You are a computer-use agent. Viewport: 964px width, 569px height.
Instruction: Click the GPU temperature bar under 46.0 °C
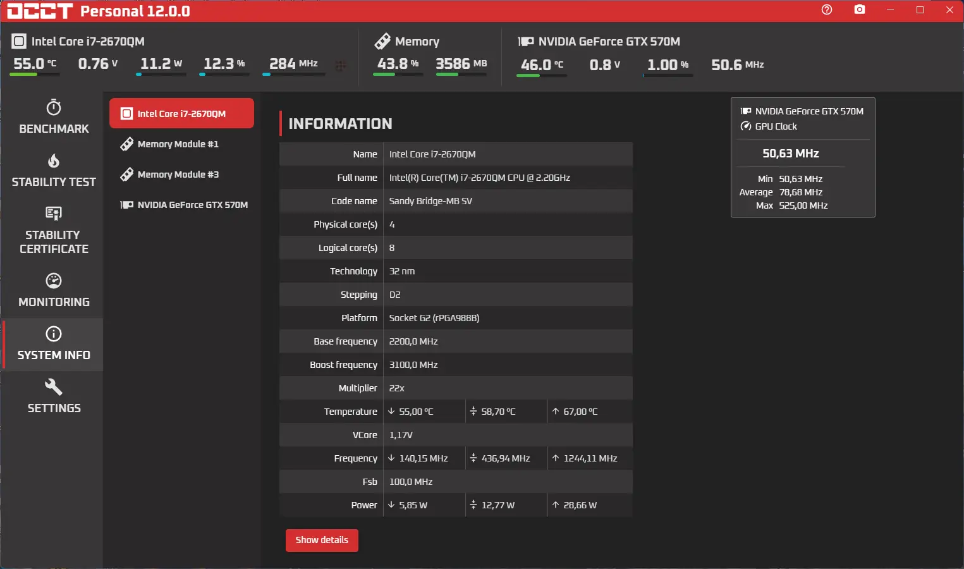[542, 75]
